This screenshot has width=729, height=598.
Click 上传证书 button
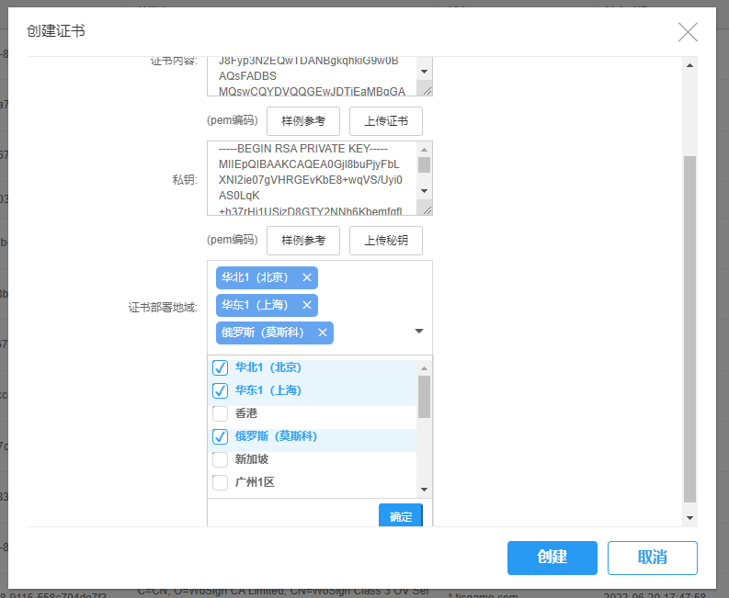click(x=385, y=121)
